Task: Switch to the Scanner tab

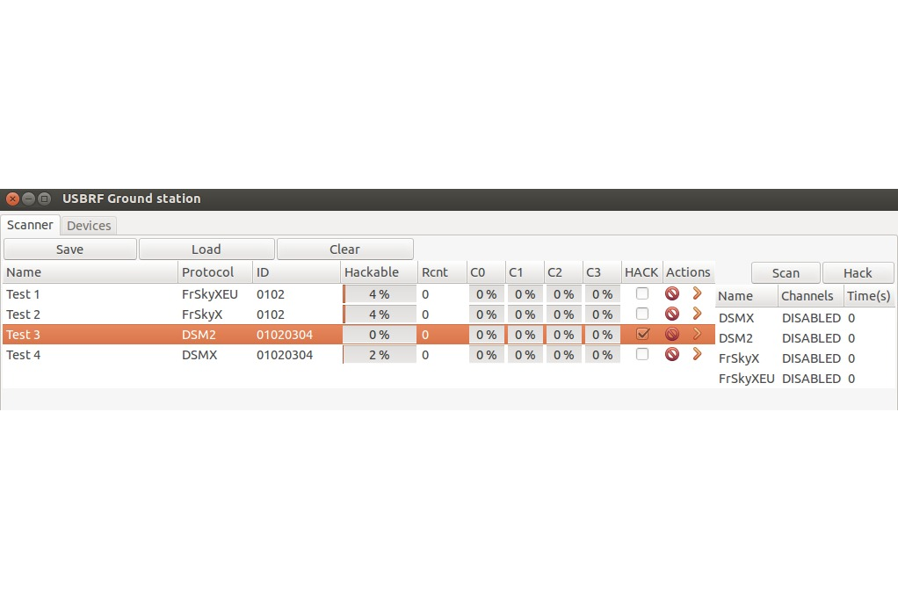Action: pos(30,225)
